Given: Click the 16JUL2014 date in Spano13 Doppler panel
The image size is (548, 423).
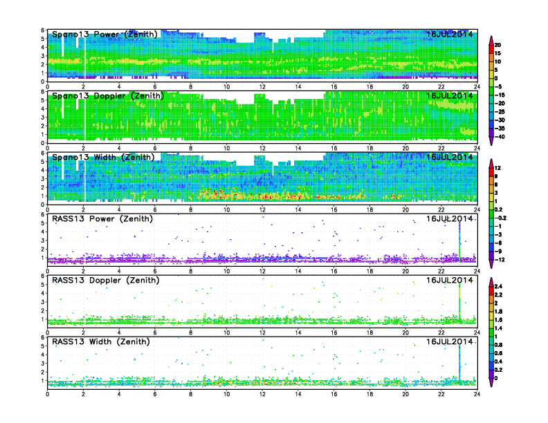Looking at the screenshot, I should coord(450,95).
